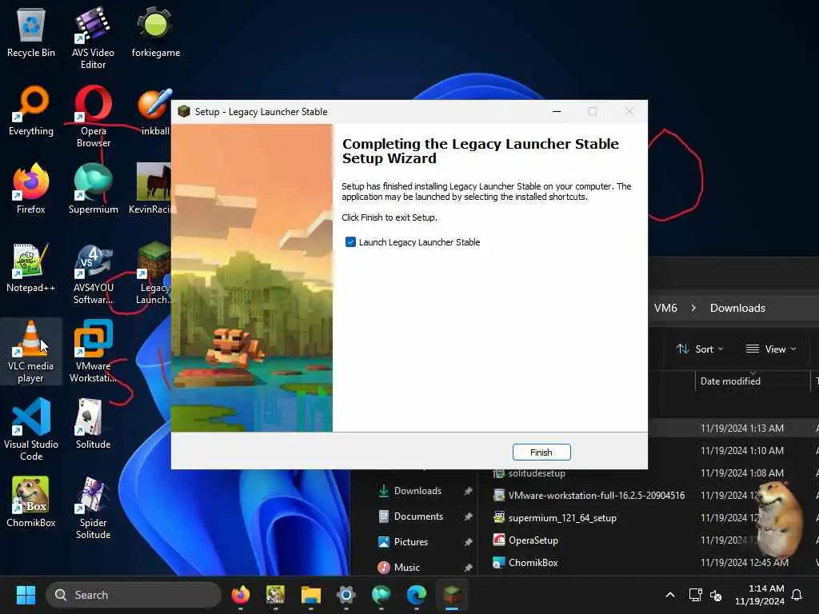Select VMware Workstation desktop icon
The image size is (819, 614).
click(x=93, y=352)
